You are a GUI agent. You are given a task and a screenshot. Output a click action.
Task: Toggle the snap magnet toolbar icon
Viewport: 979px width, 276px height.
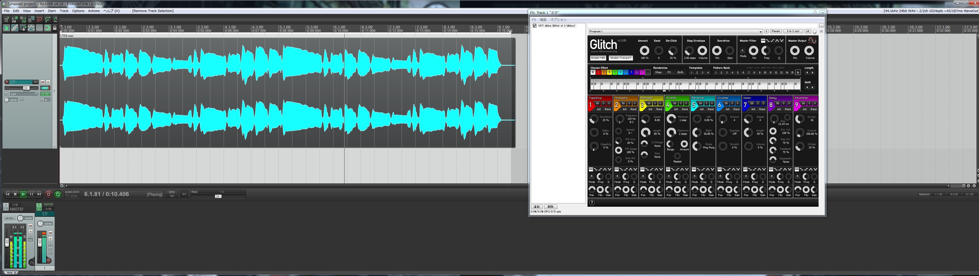click(x=48, y=28)
